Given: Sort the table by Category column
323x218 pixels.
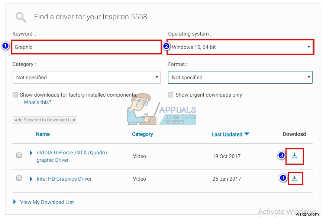Looking at the screenshot, I should (143, 134).
